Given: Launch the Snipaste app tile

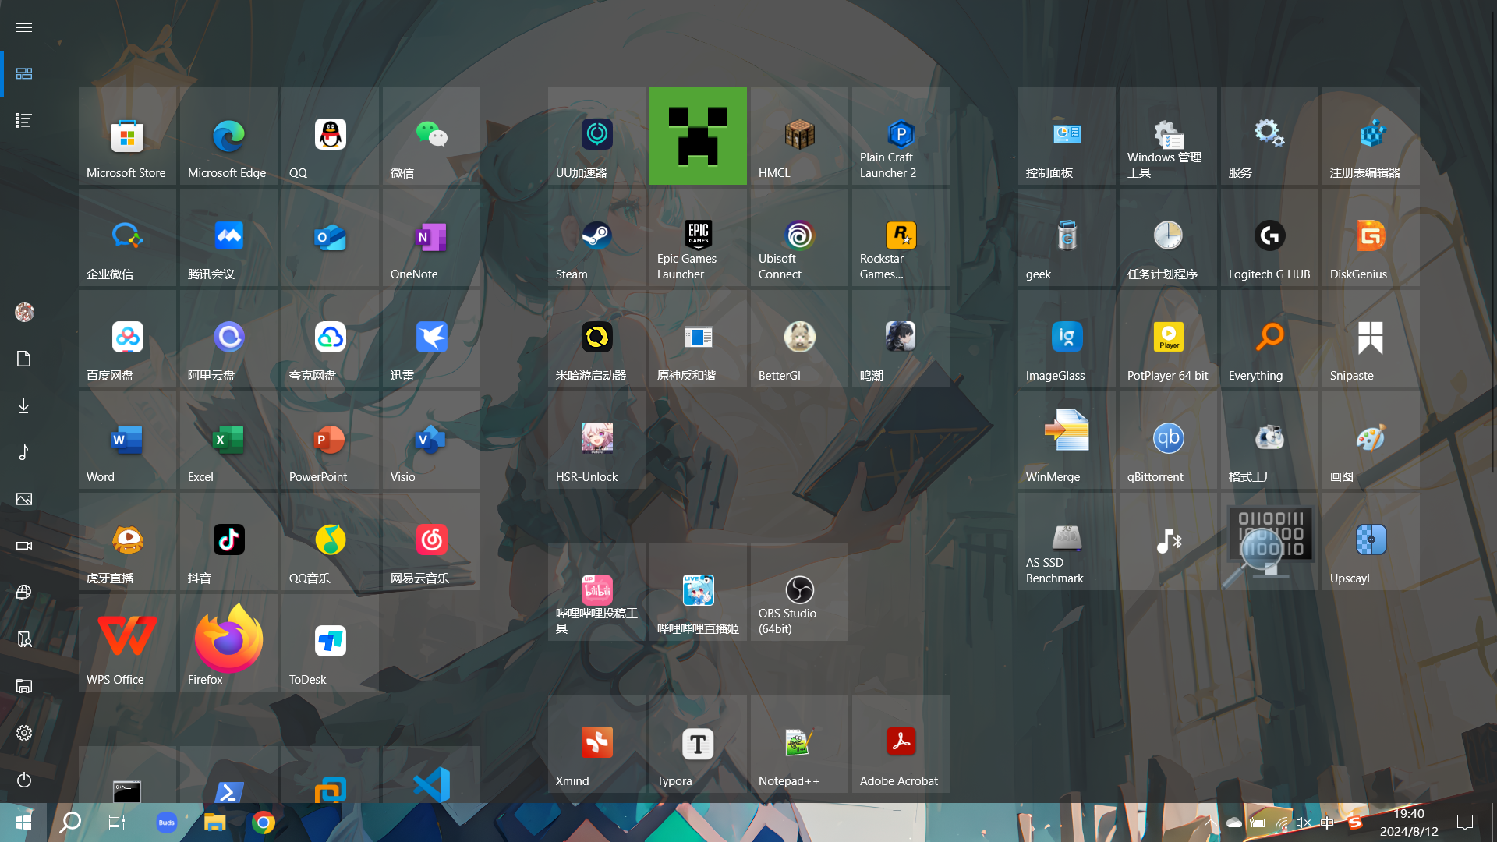Looking at the screenshot, I should pyautogui.click(x=1370, y=339).
